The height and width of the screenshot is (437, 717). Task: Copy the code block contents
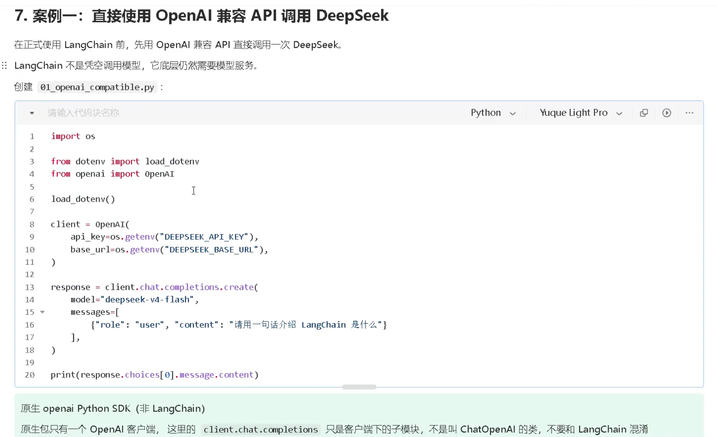[x=644, y=113]
